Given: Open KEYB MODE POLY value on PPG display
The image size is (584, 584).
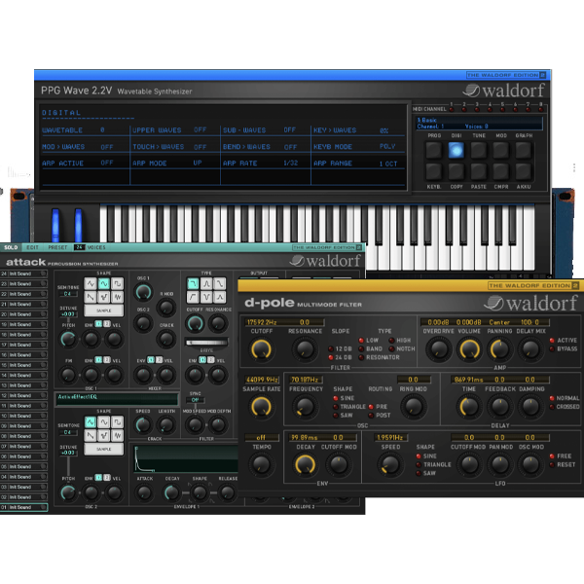Looking at the screenshot, I should [387, 146].
